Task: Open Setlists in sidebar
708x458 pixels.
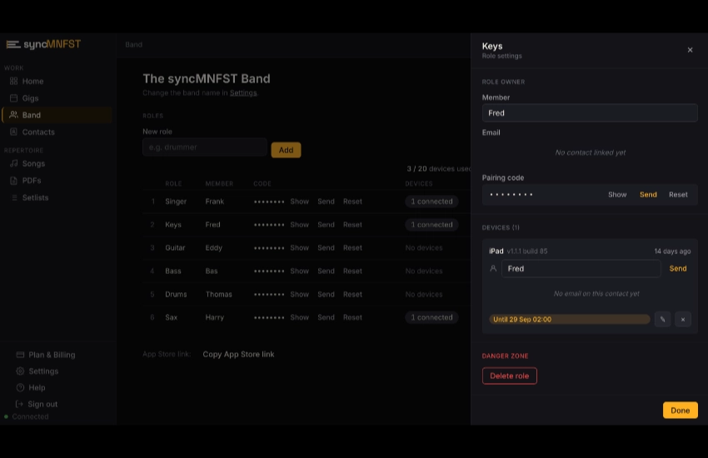Action: pyautogui.click(x=35, y=197)
